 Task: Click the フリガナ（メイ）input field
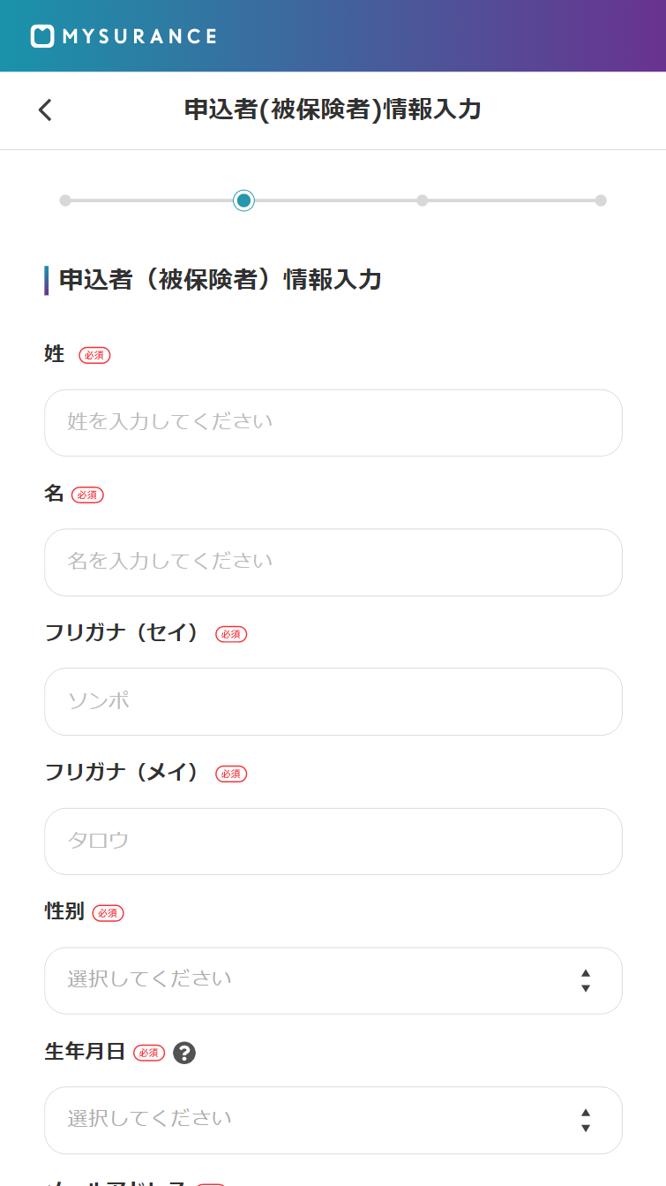(333, 841)
